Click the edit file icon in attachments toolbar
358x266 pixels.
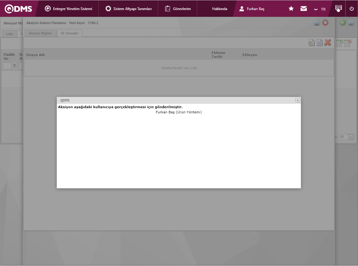[311, 43]
